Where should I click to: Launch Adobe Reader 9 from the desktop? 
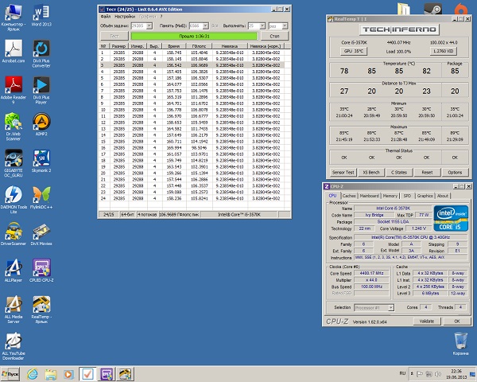12,84
